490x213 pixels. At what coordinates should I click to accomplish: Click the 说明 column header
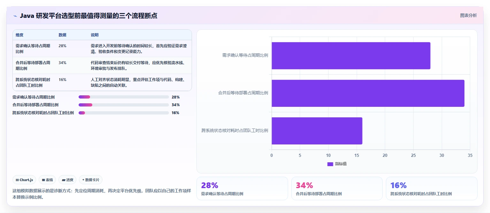(x=95, y=35)
